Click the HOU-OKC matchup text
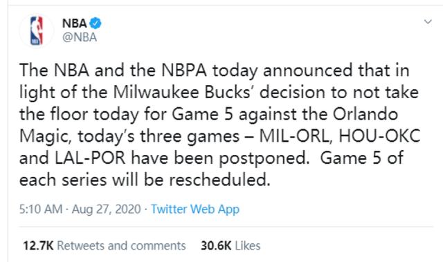The image size is (443, 262). (x=379, y=136)
